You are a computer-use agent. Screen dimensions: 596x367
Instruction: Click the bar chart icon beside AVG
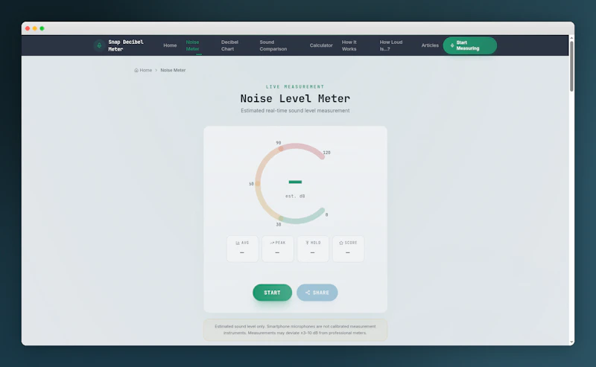click(238, 243)
